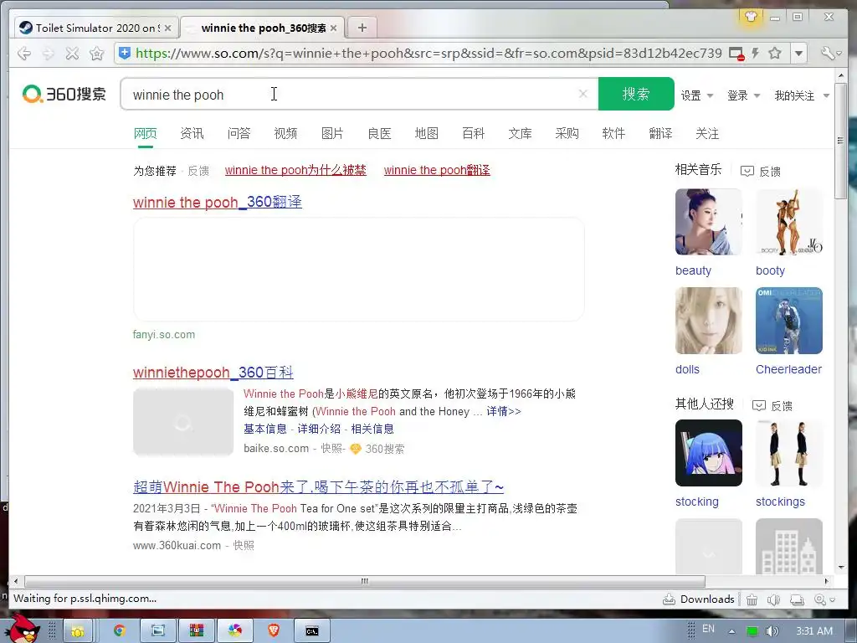Bookmark page with star in address bar
857x643 pixels.
[x=774, y=53]
